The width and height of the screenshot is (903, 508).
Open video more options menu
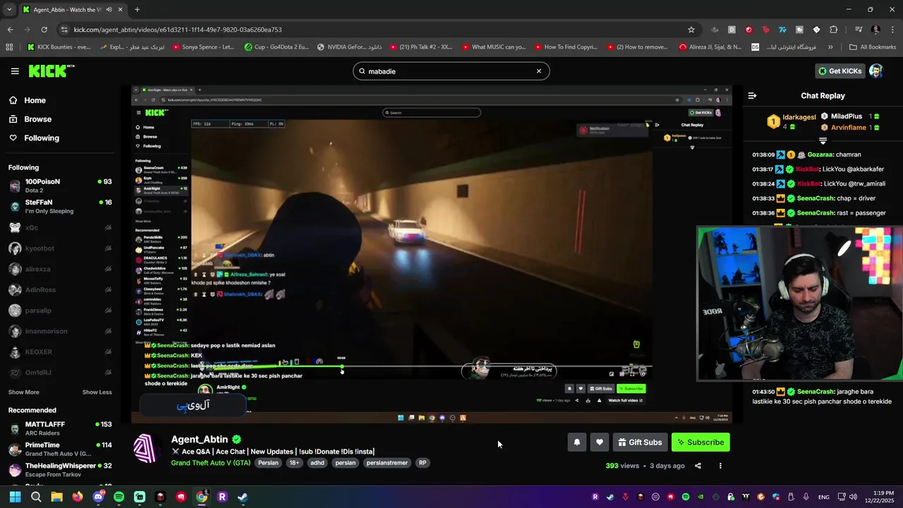point(720,466)
